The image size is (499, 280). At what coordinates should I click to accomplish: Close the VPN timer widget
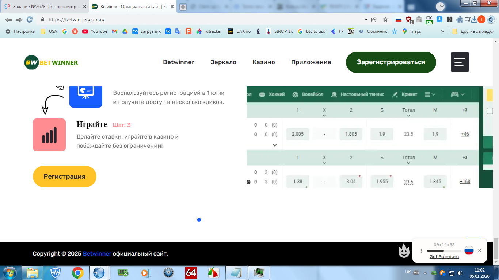pos(480,250)
